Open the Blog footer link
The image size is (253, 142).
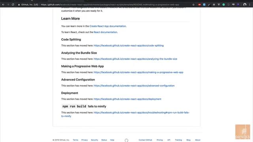click(189, 140)
